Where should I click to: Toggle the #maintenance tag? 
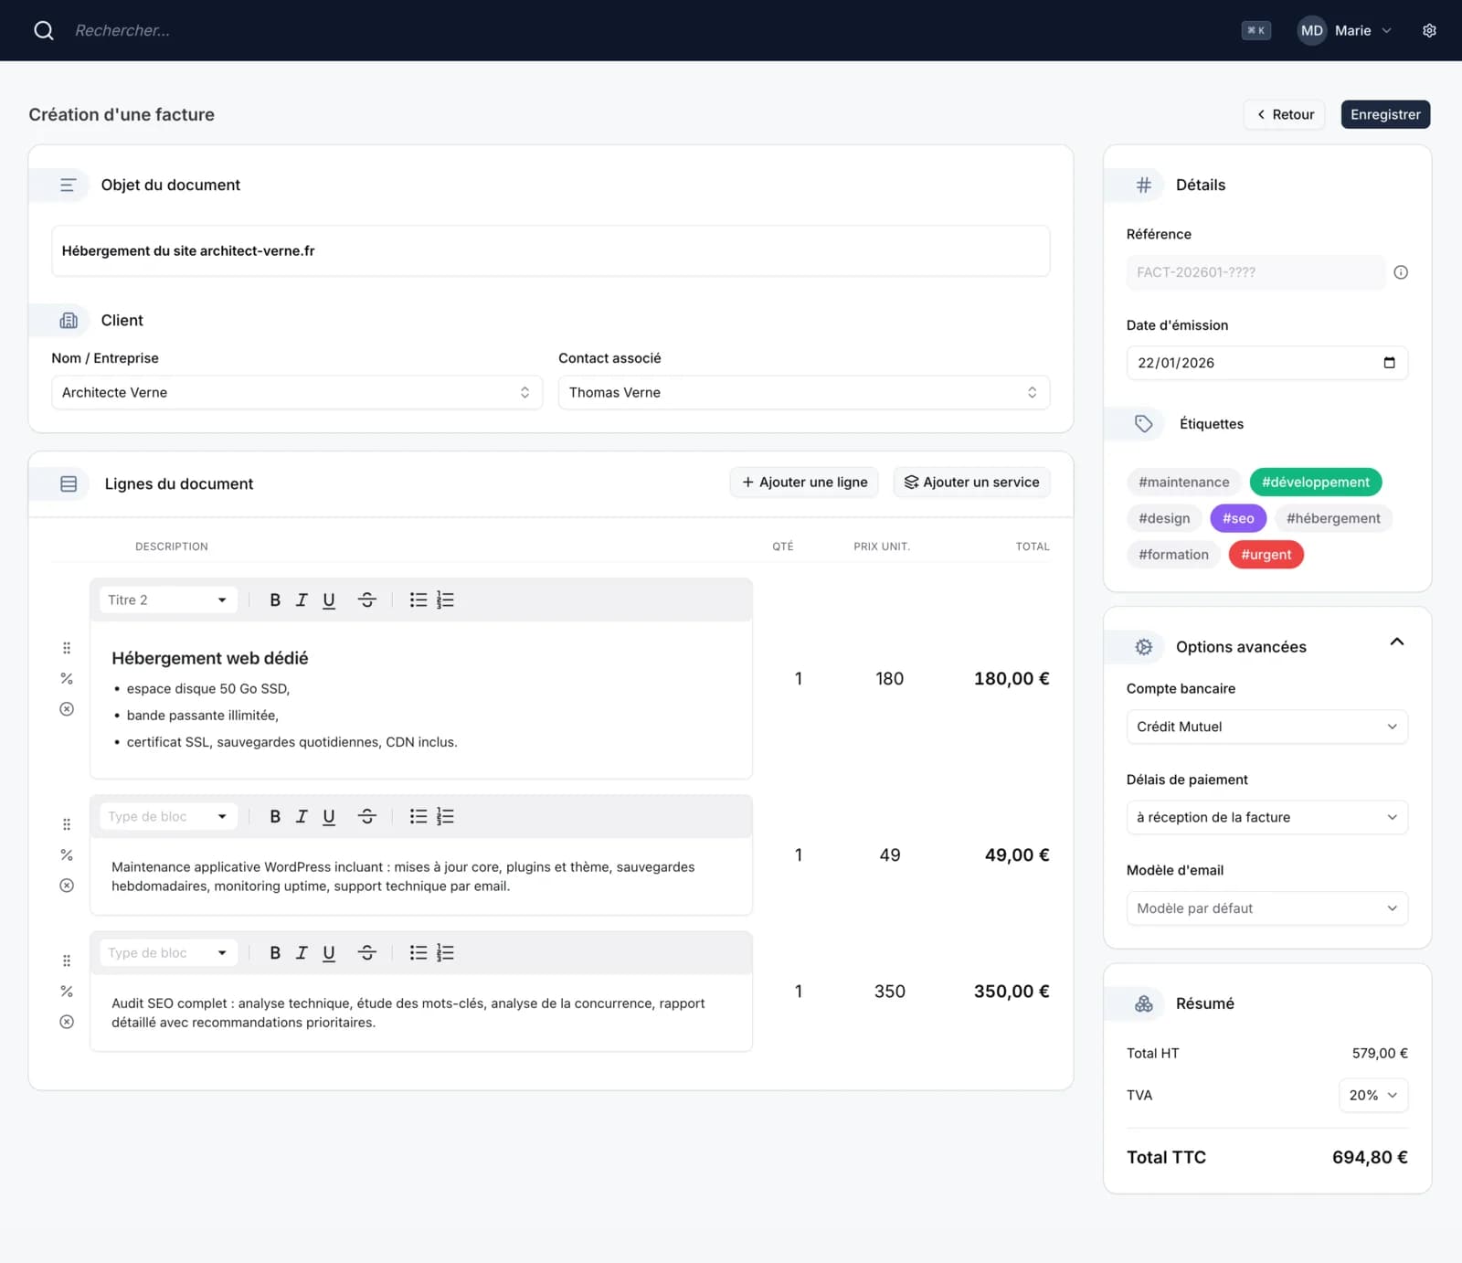pos(1183,483)
